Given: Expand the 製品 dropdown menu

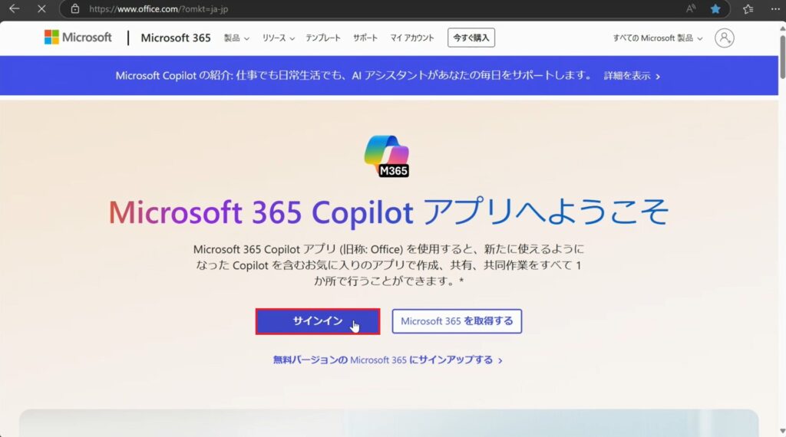Looking at the screenshot, I should coord(236,38).
